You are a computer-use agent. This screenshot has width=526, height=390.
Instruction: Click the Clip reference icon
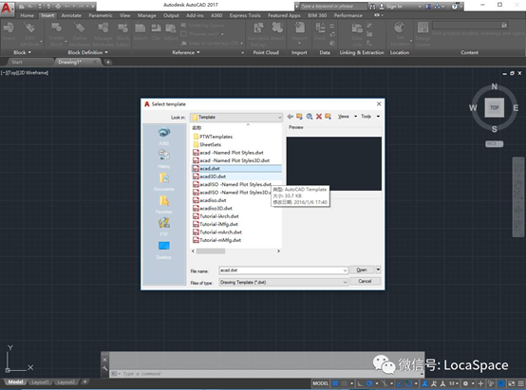pyautogui.click(x=156, y=28)
